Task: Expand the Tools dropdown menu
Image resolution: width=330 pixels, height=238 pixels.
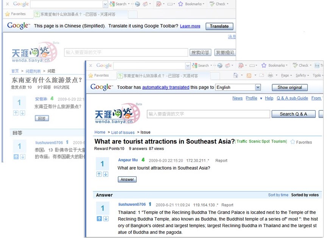Action: (x=317, y=75)
